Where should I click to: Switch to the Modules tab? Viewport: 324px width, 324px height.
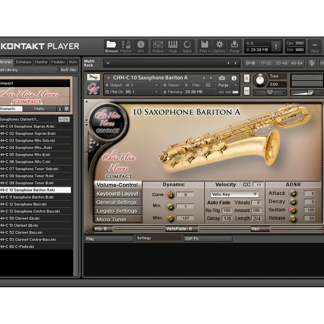point(58,62)
